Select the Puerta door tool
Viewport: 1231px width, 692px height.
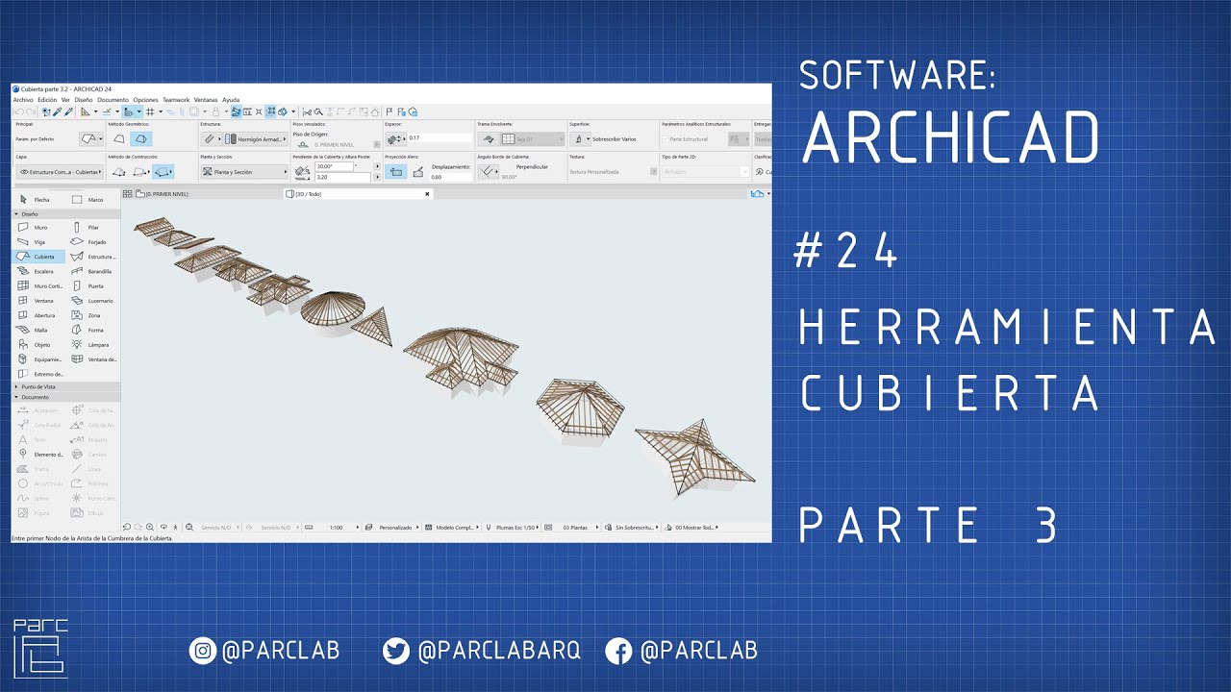coord(92,285)
